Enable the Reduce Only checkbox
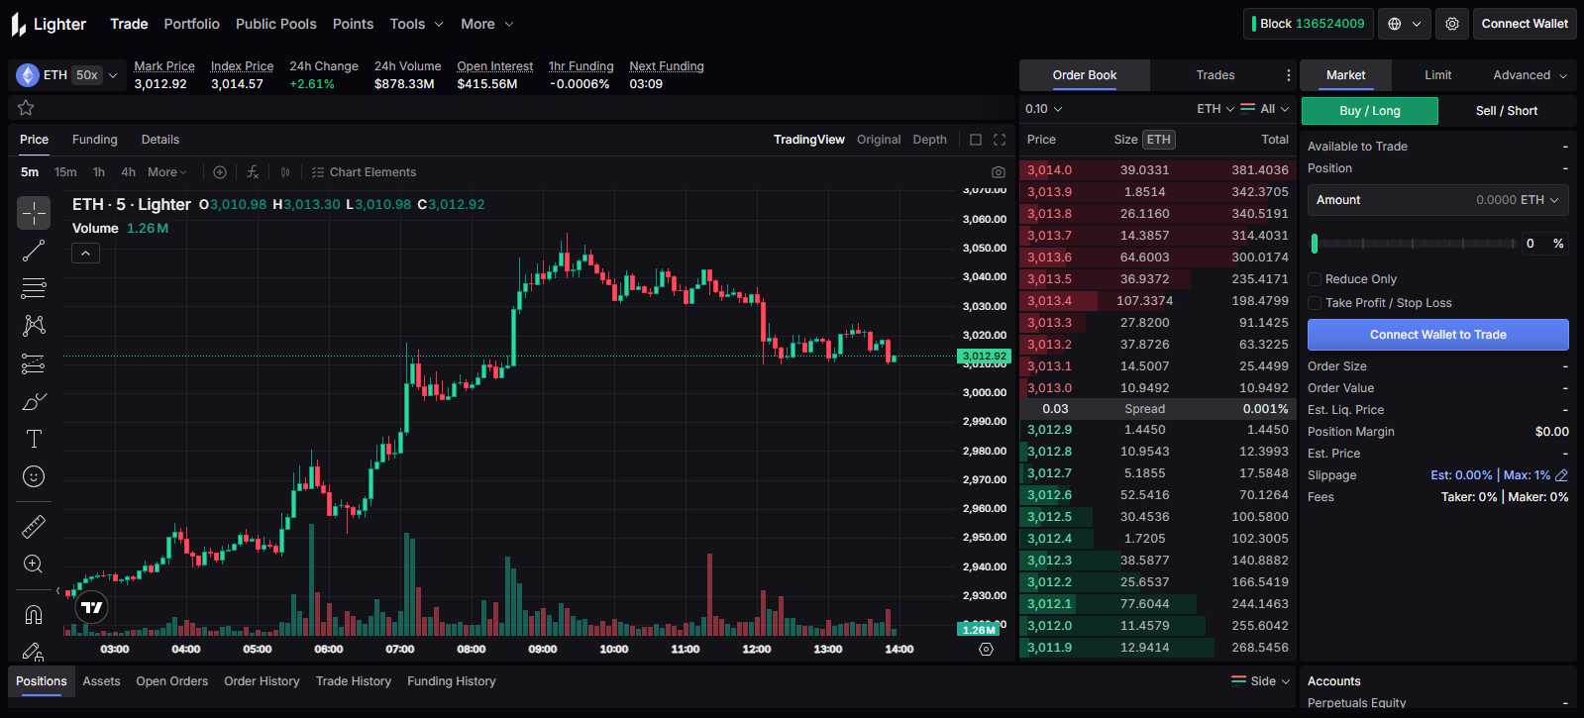The height and width of the screenshot is (718, 1584). (1315, 279)
